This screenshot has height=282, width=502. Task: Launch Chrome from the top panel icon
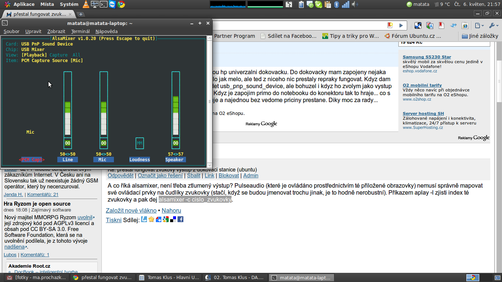coord(121,4)
